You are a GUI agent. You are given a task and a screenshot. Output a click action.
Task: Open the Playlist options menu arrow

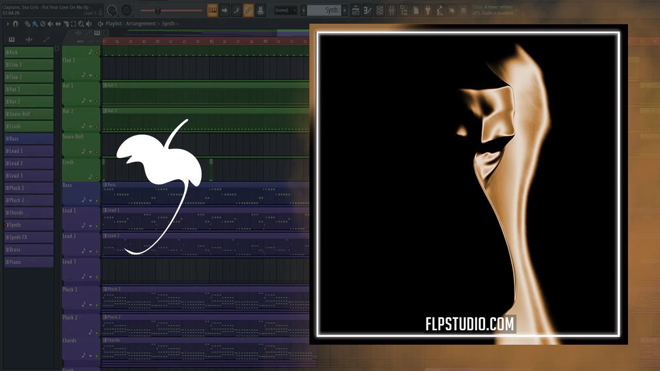tap(8, 24)
